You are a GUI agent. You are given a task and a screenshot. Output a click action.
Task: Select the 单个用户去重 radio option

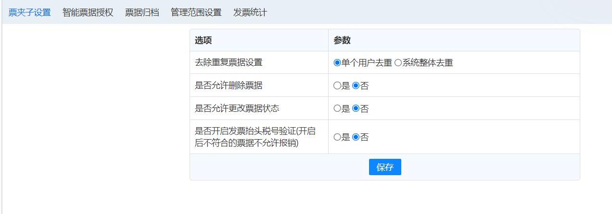337,63
